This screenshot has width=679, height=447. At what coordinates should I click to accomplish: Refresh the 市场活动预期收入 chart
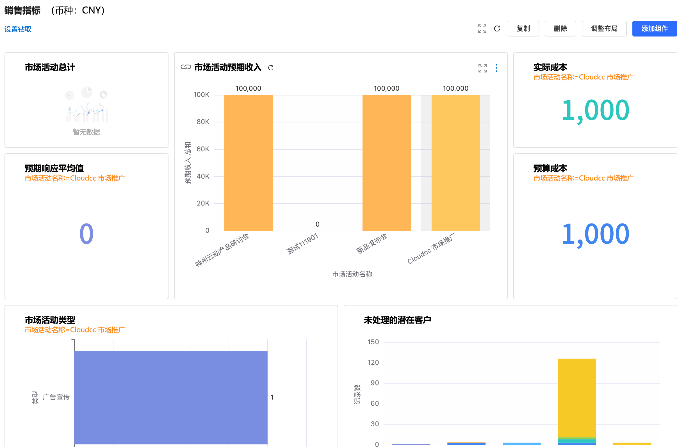271,68
